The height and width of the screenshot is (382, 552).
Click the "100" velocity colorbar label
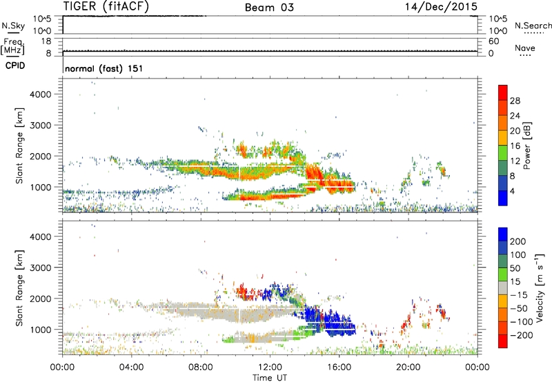(518, 255)
